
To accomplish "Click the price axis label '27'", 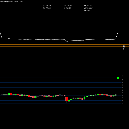I will 123,103.
